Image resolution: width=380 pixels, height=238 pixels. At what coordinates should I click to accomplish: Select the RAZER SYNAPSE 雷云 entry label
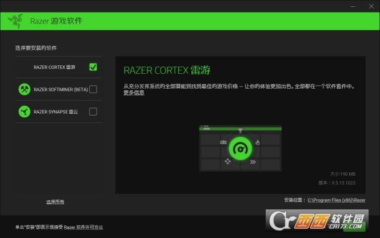[x=56, y=112]
